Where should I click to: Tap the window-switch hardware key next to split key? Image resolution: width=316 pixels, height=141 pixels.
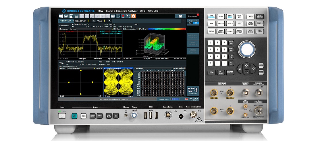pyautogui.click(x=116, y=116)
